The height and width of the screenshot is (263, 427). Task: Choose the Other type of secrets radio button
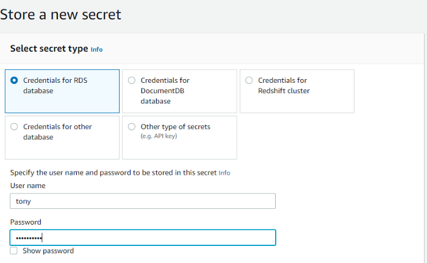tap(132, 127)
